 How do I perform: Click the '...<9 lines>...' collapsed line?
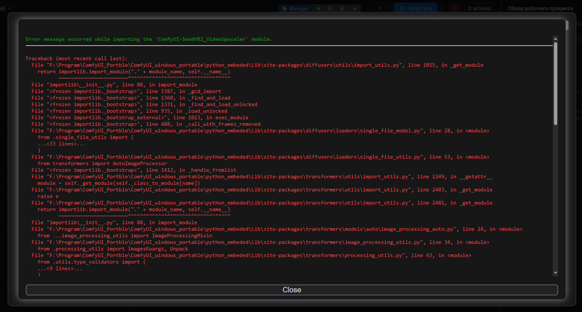(x=60, y=268)
